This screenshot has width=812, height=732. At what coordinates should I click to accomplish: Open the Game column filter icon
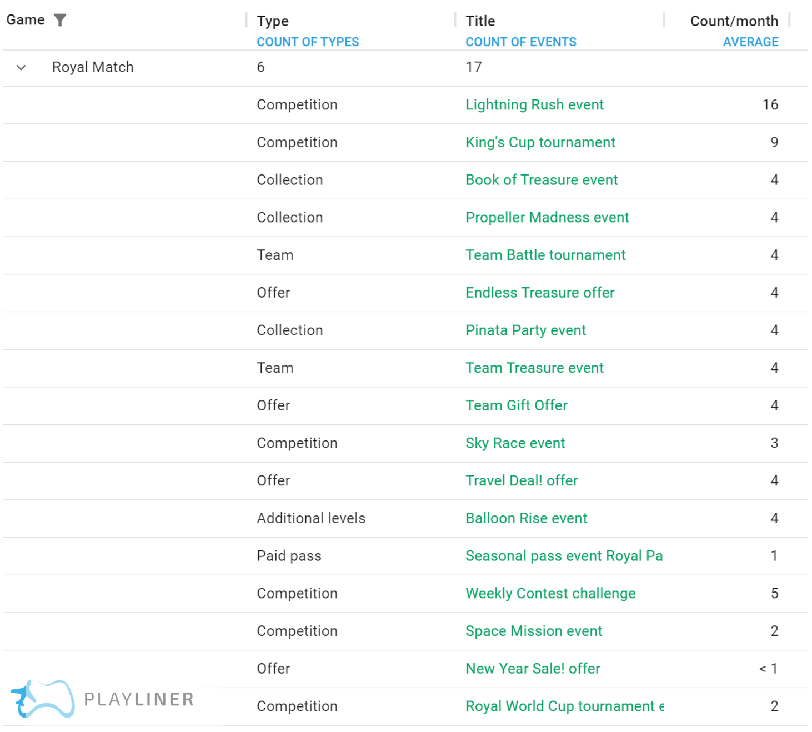pos(60,21)
